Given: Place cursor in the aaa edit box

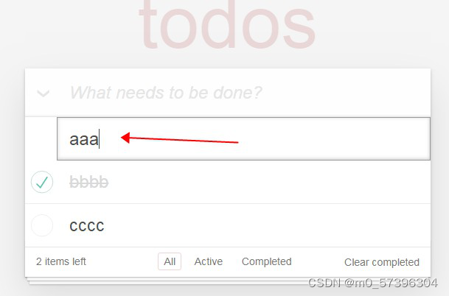Looking at the screenshot, I should pyautogui.click(x=243, y=138).
